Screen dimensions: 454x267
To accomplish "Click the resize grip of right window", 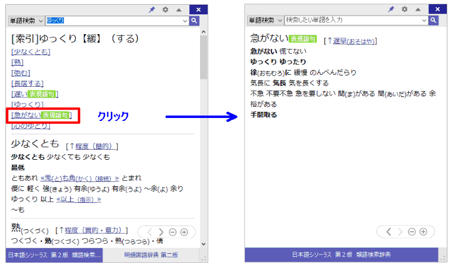I will pos(443,258).
